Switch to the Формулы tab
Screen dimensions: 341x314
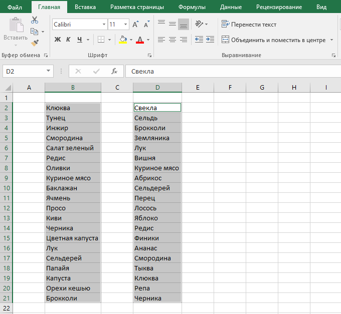[192, 7]
